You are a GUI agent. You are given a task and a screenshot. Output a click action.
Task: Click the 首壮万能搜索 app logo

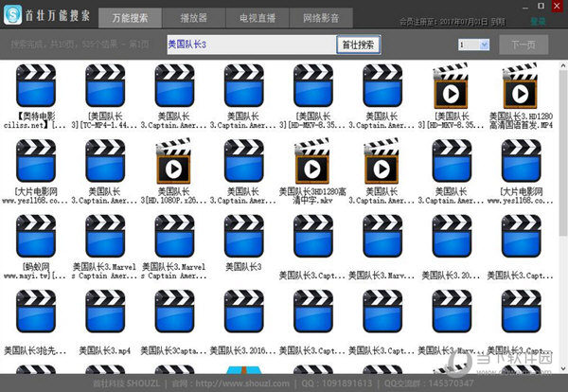(x=12, y=15)
